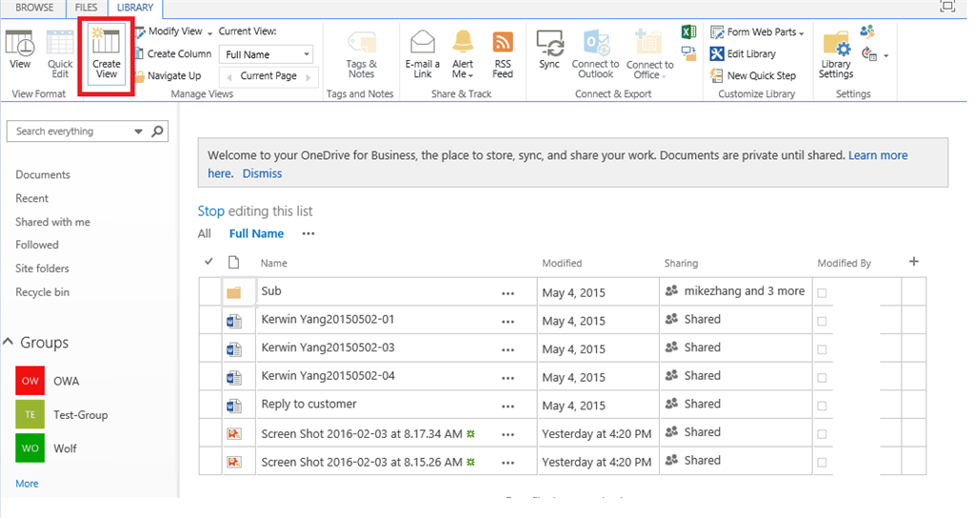This screenshot has height=518, width=975.
Task: Switch to the BROWSE ribbon tab
Action: tap(34, 8)
